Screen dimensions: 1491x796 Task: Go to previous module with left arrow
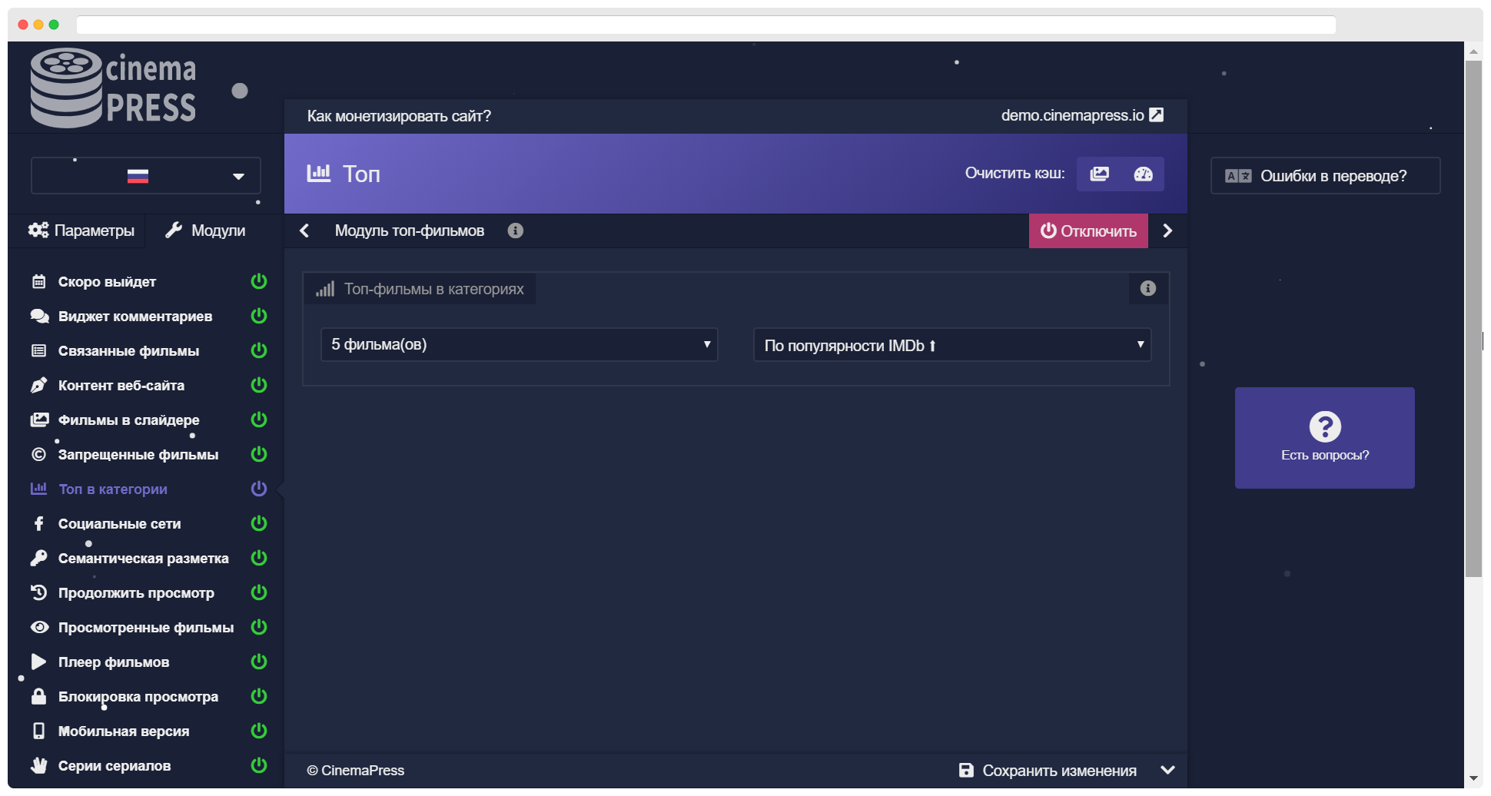tap(304, 231)
